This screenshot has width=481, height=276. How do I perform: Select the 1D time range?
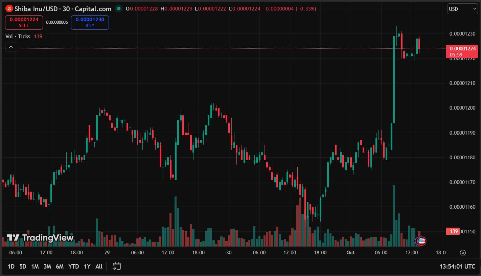pos(11,267)
